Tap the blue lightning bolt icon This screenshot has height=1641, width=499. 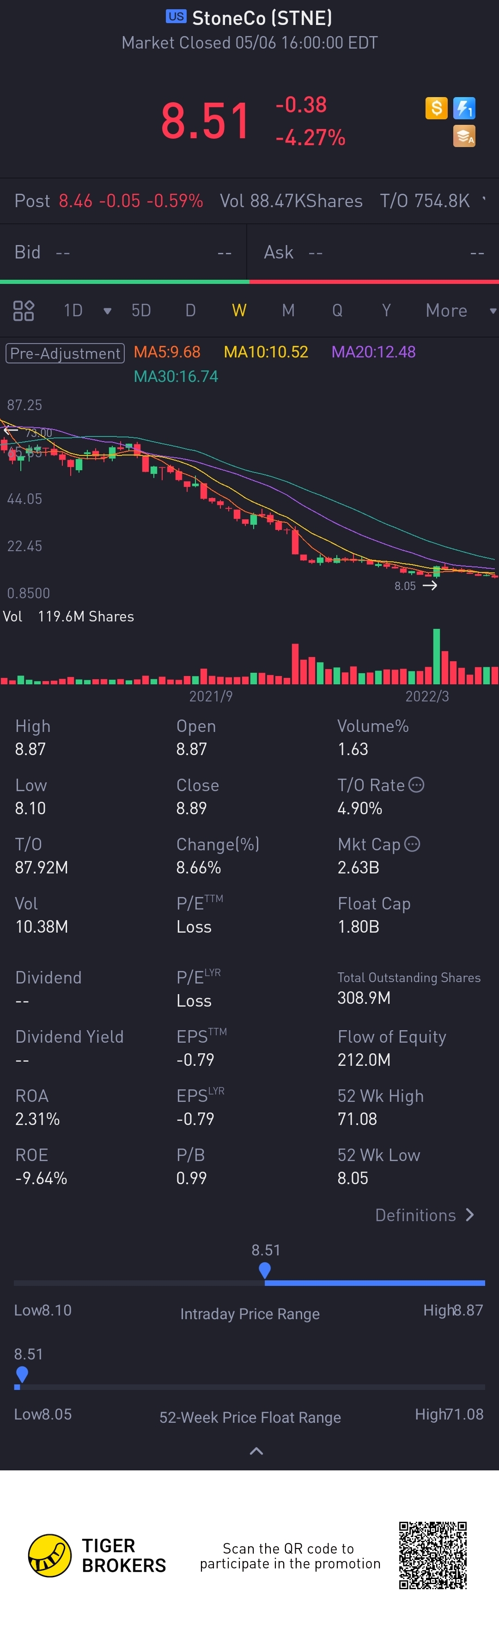pyautogui.click(x=464, y=108)
